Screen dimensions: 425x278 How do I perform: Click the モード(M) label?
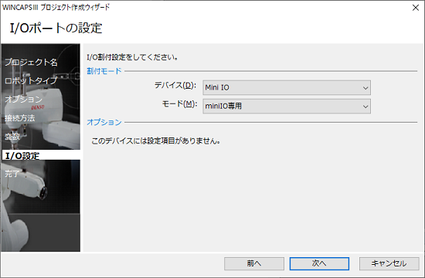click(179, 103)
